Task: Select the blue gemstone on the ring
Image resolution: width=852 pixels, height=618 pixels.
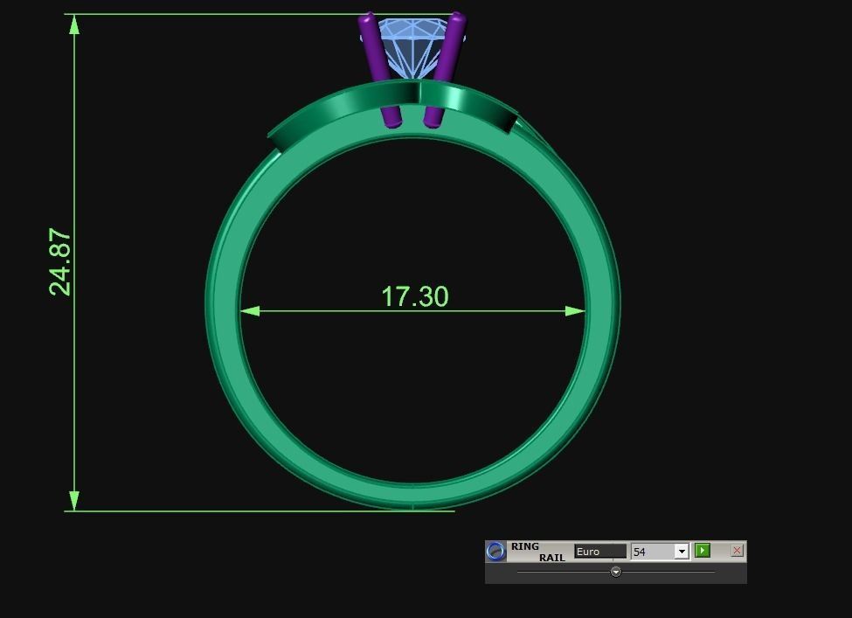Action: [x=413, y=46]
